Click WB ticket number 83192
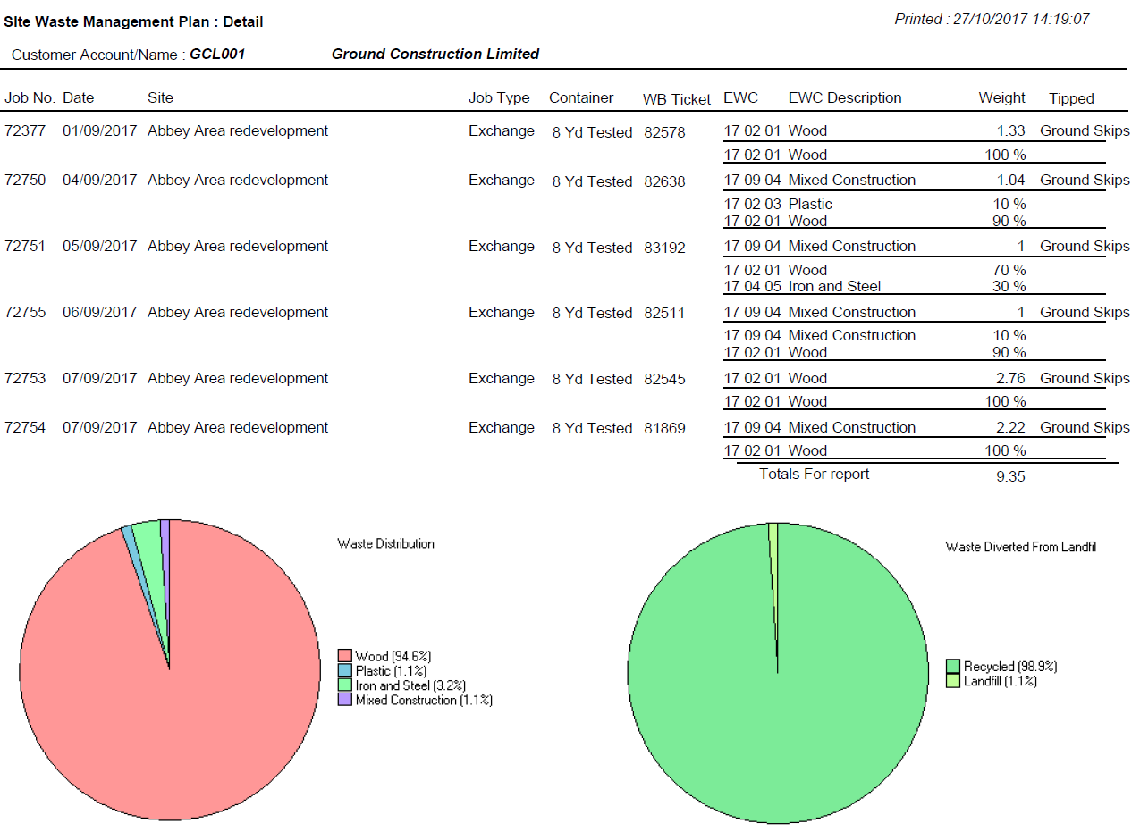 tap(664, 248)
